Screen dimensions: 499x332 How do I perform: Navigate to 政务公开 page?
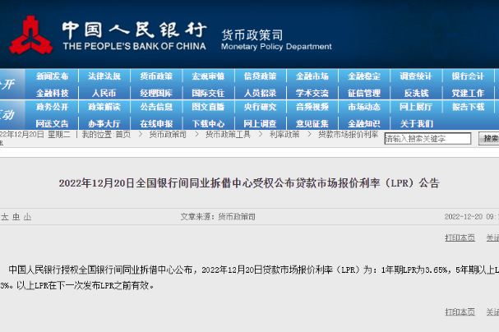coord(53,107)
